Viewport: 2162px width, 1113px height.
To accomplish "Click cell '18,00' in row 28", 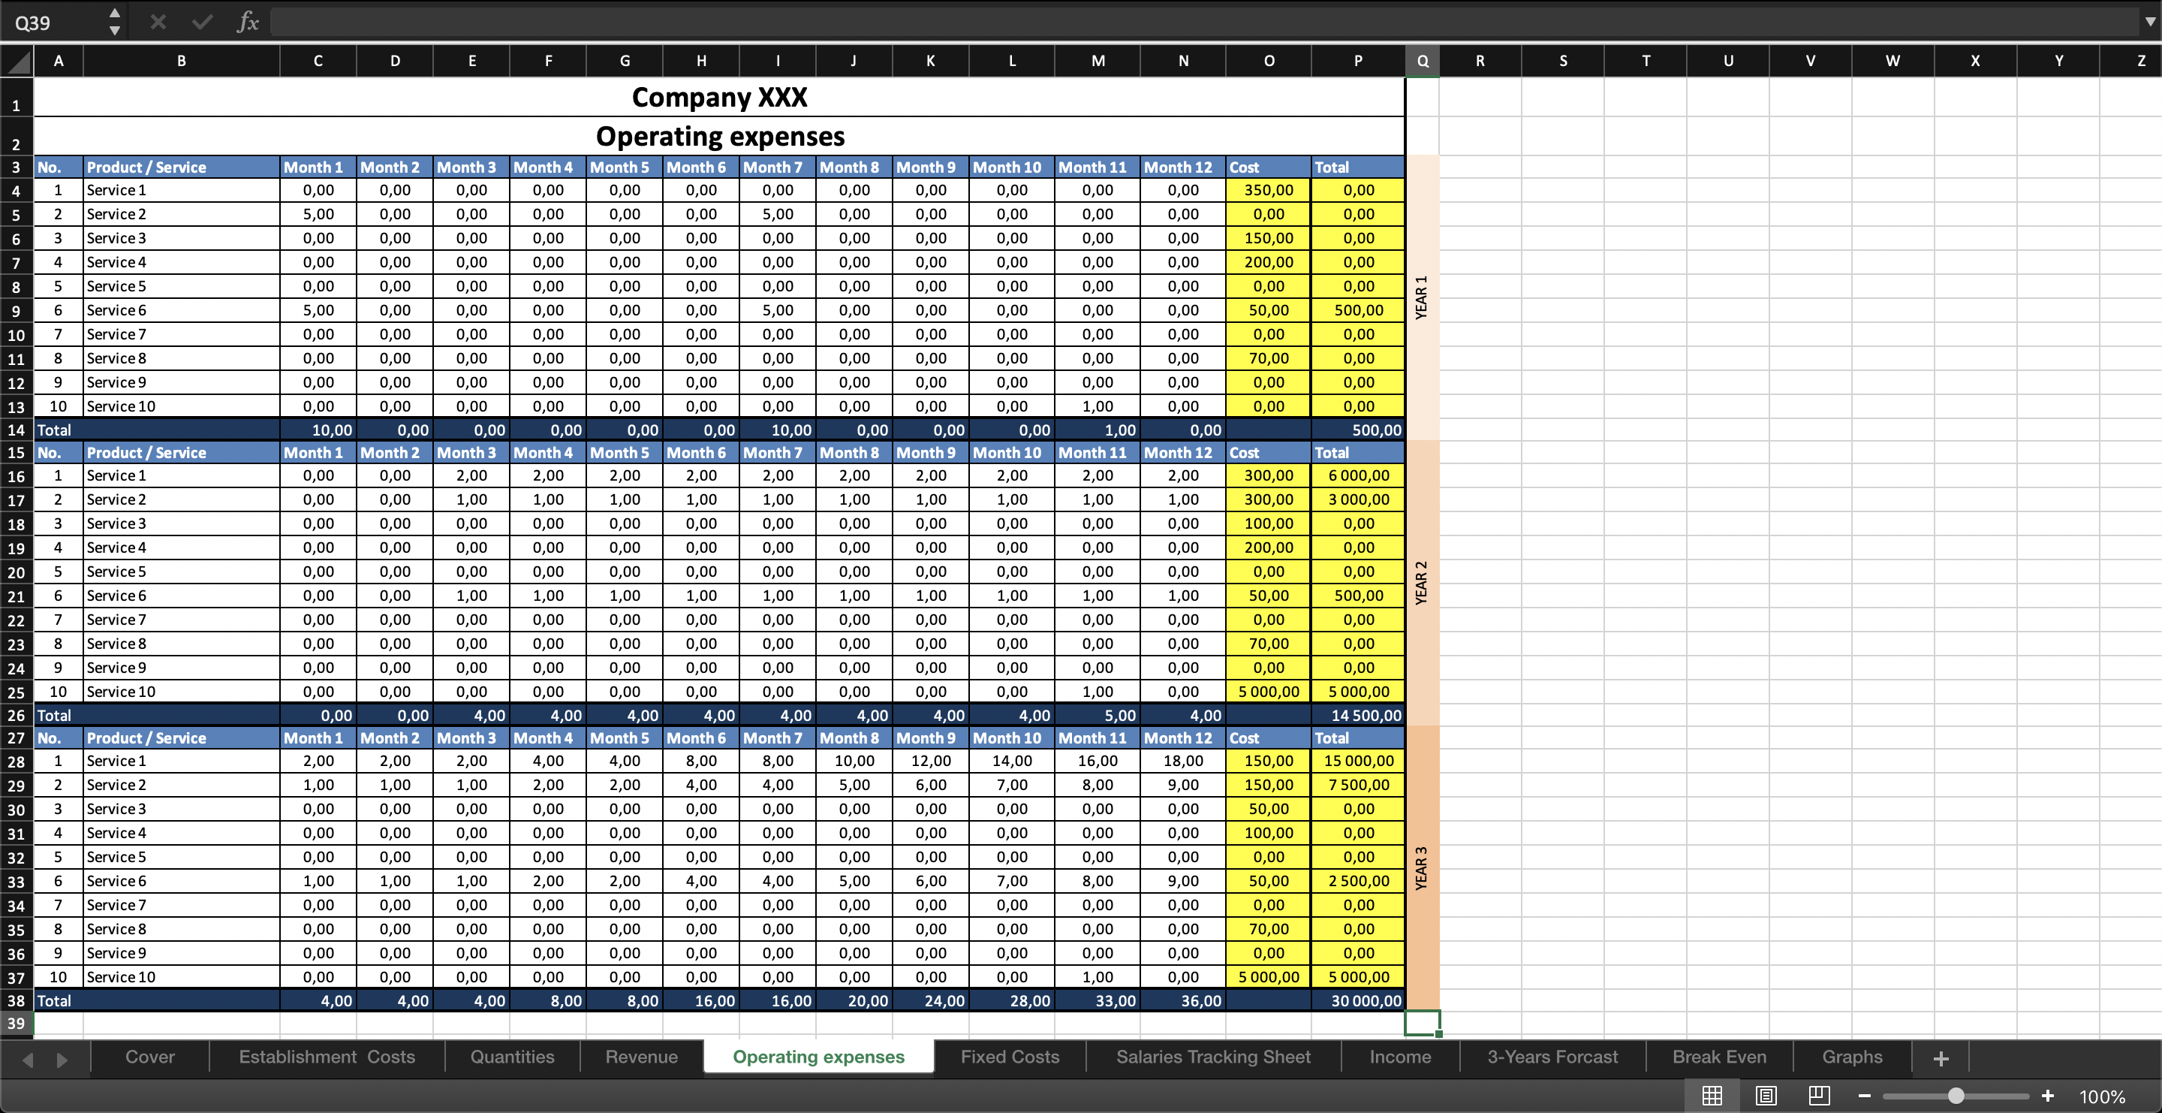I will click(1182, 762).
